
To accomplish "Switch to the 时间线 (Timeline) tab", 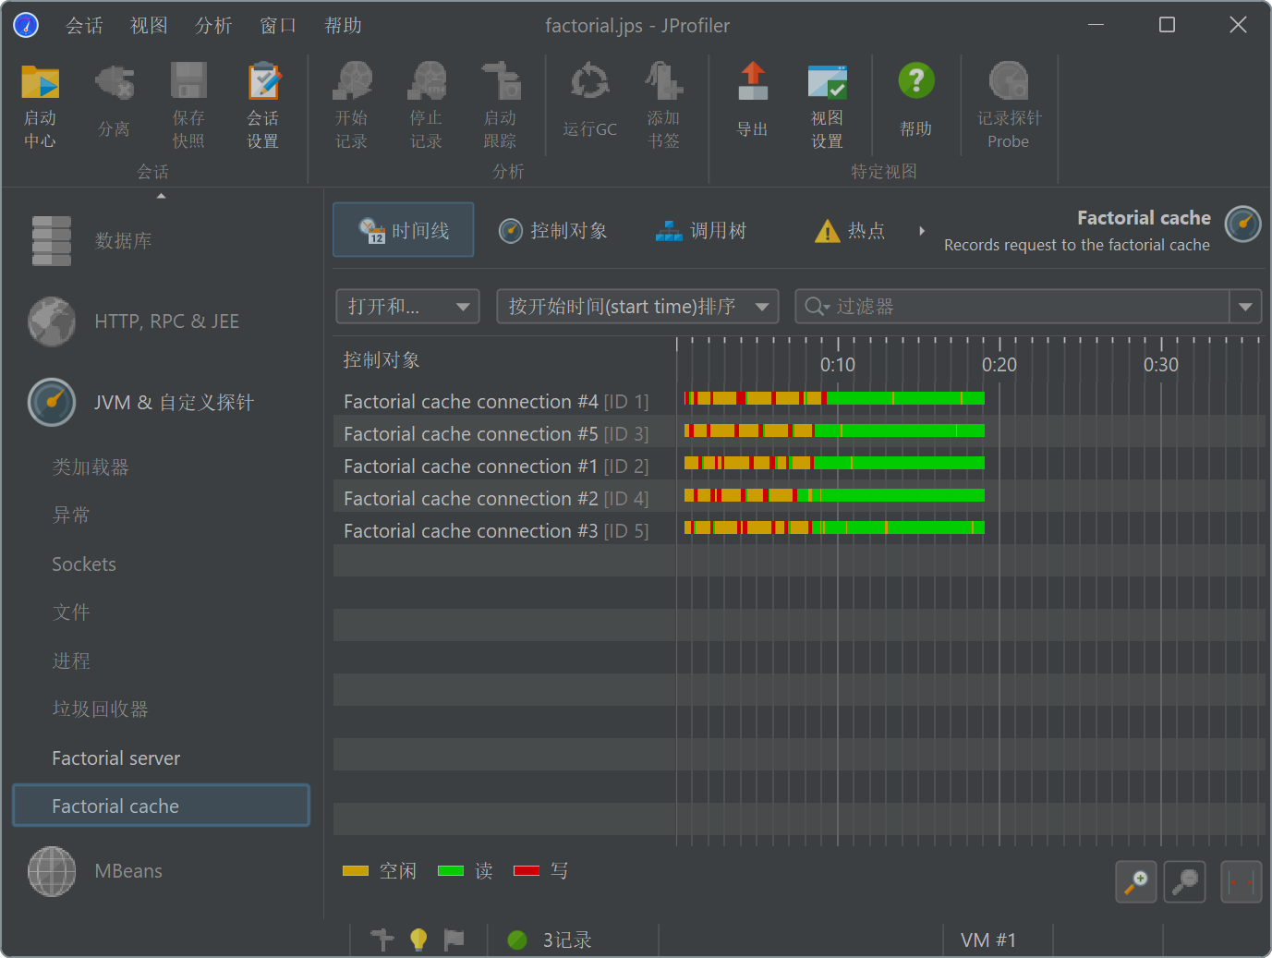I will (x=404, y=230).
